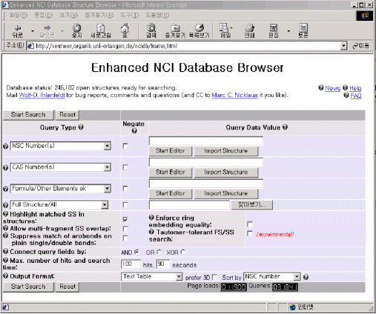Screen dimensions: 376x314
Task: Open the 즐겨찾기(A) menu
Action: click(99, 15)
